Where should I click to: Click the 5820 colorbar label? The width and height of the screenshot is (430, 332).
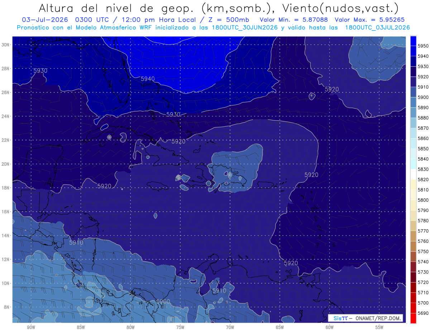[x=423, y=179]
